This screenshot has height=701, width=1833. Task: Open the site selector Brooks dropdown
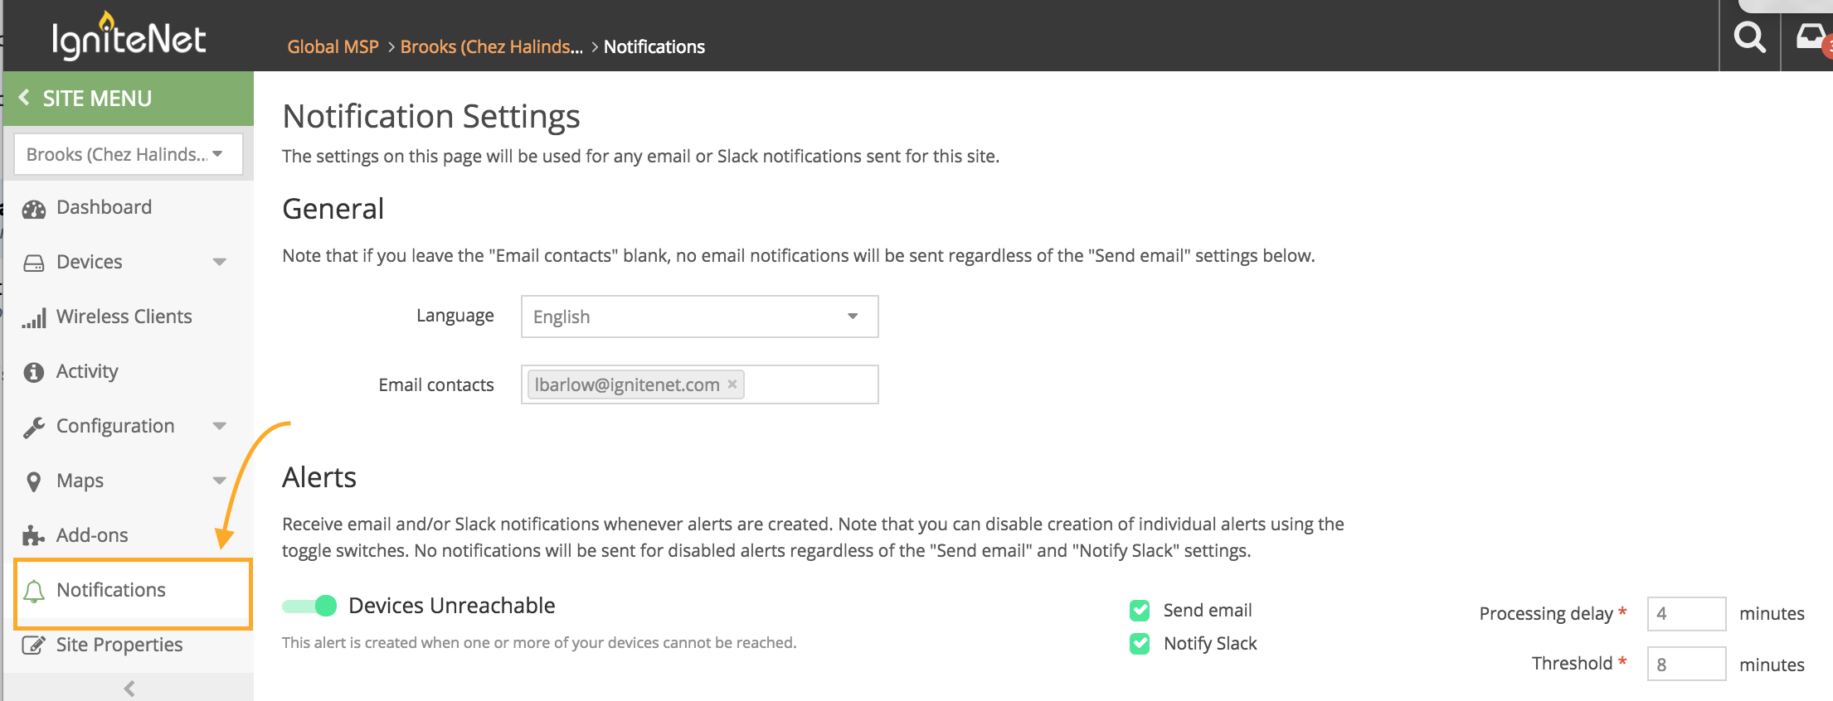[129, 154]
